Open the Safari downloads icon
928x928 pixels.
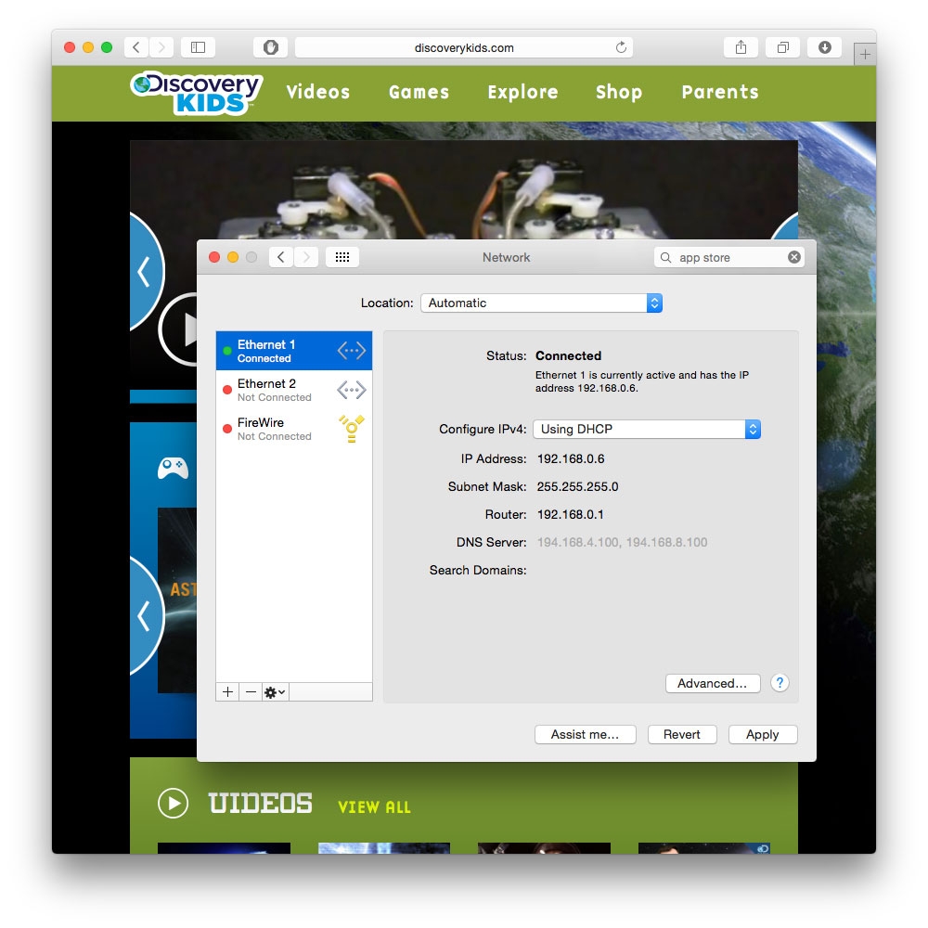pyautogui.click(x=824, y=46)
